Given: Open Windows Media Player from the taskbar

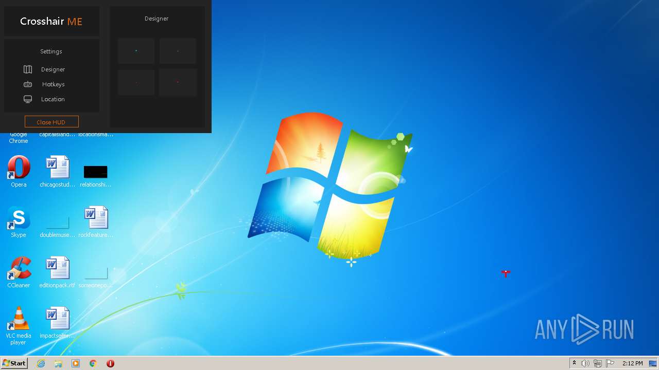Looking at the screenshot, I should 76,363.
